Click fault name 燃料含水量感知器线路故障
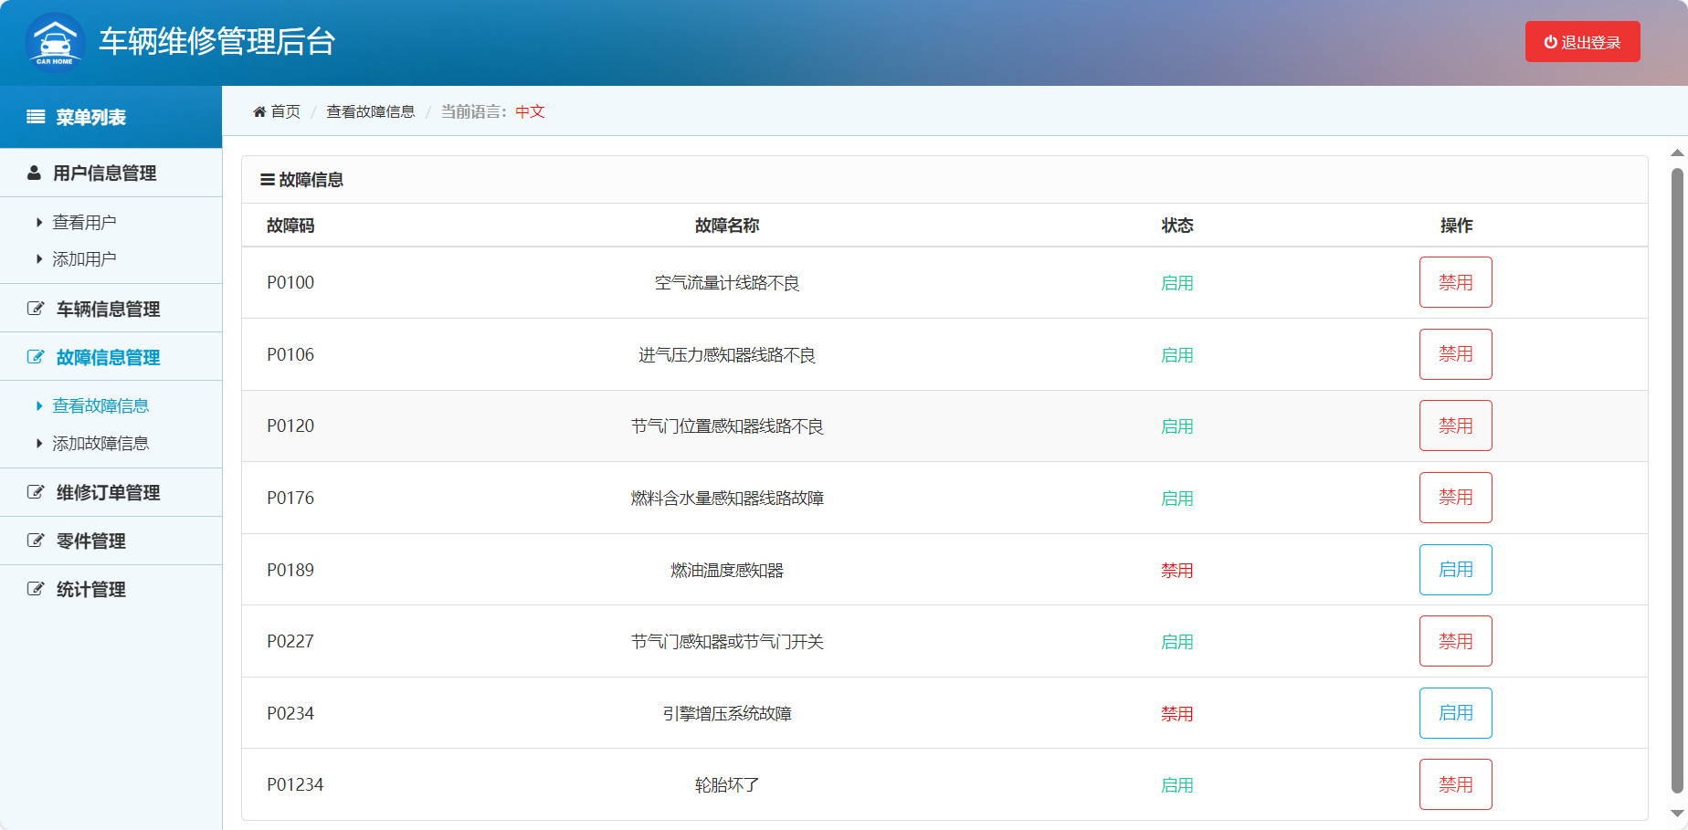The width and height of the screenshot is (1688, 830). 727,499
